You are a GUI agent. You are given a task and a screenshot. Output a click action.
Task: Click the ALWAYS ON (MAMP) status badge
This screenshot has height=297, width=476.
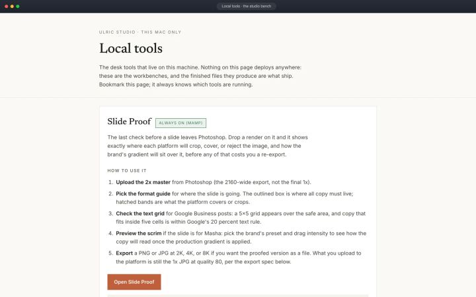click(x=180, y=123)
